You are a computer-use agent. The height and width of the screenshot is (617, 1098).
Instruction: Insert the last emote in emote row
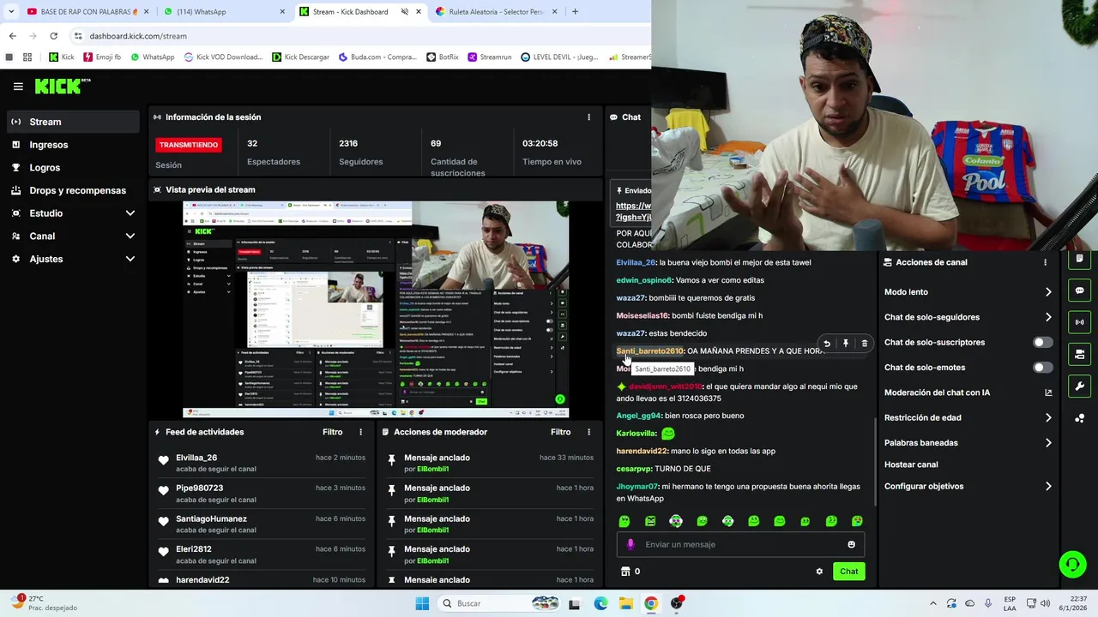857,521
